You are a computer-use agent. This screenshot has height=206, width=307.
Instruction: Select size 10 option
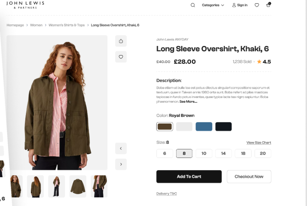[x=204, y=154]
